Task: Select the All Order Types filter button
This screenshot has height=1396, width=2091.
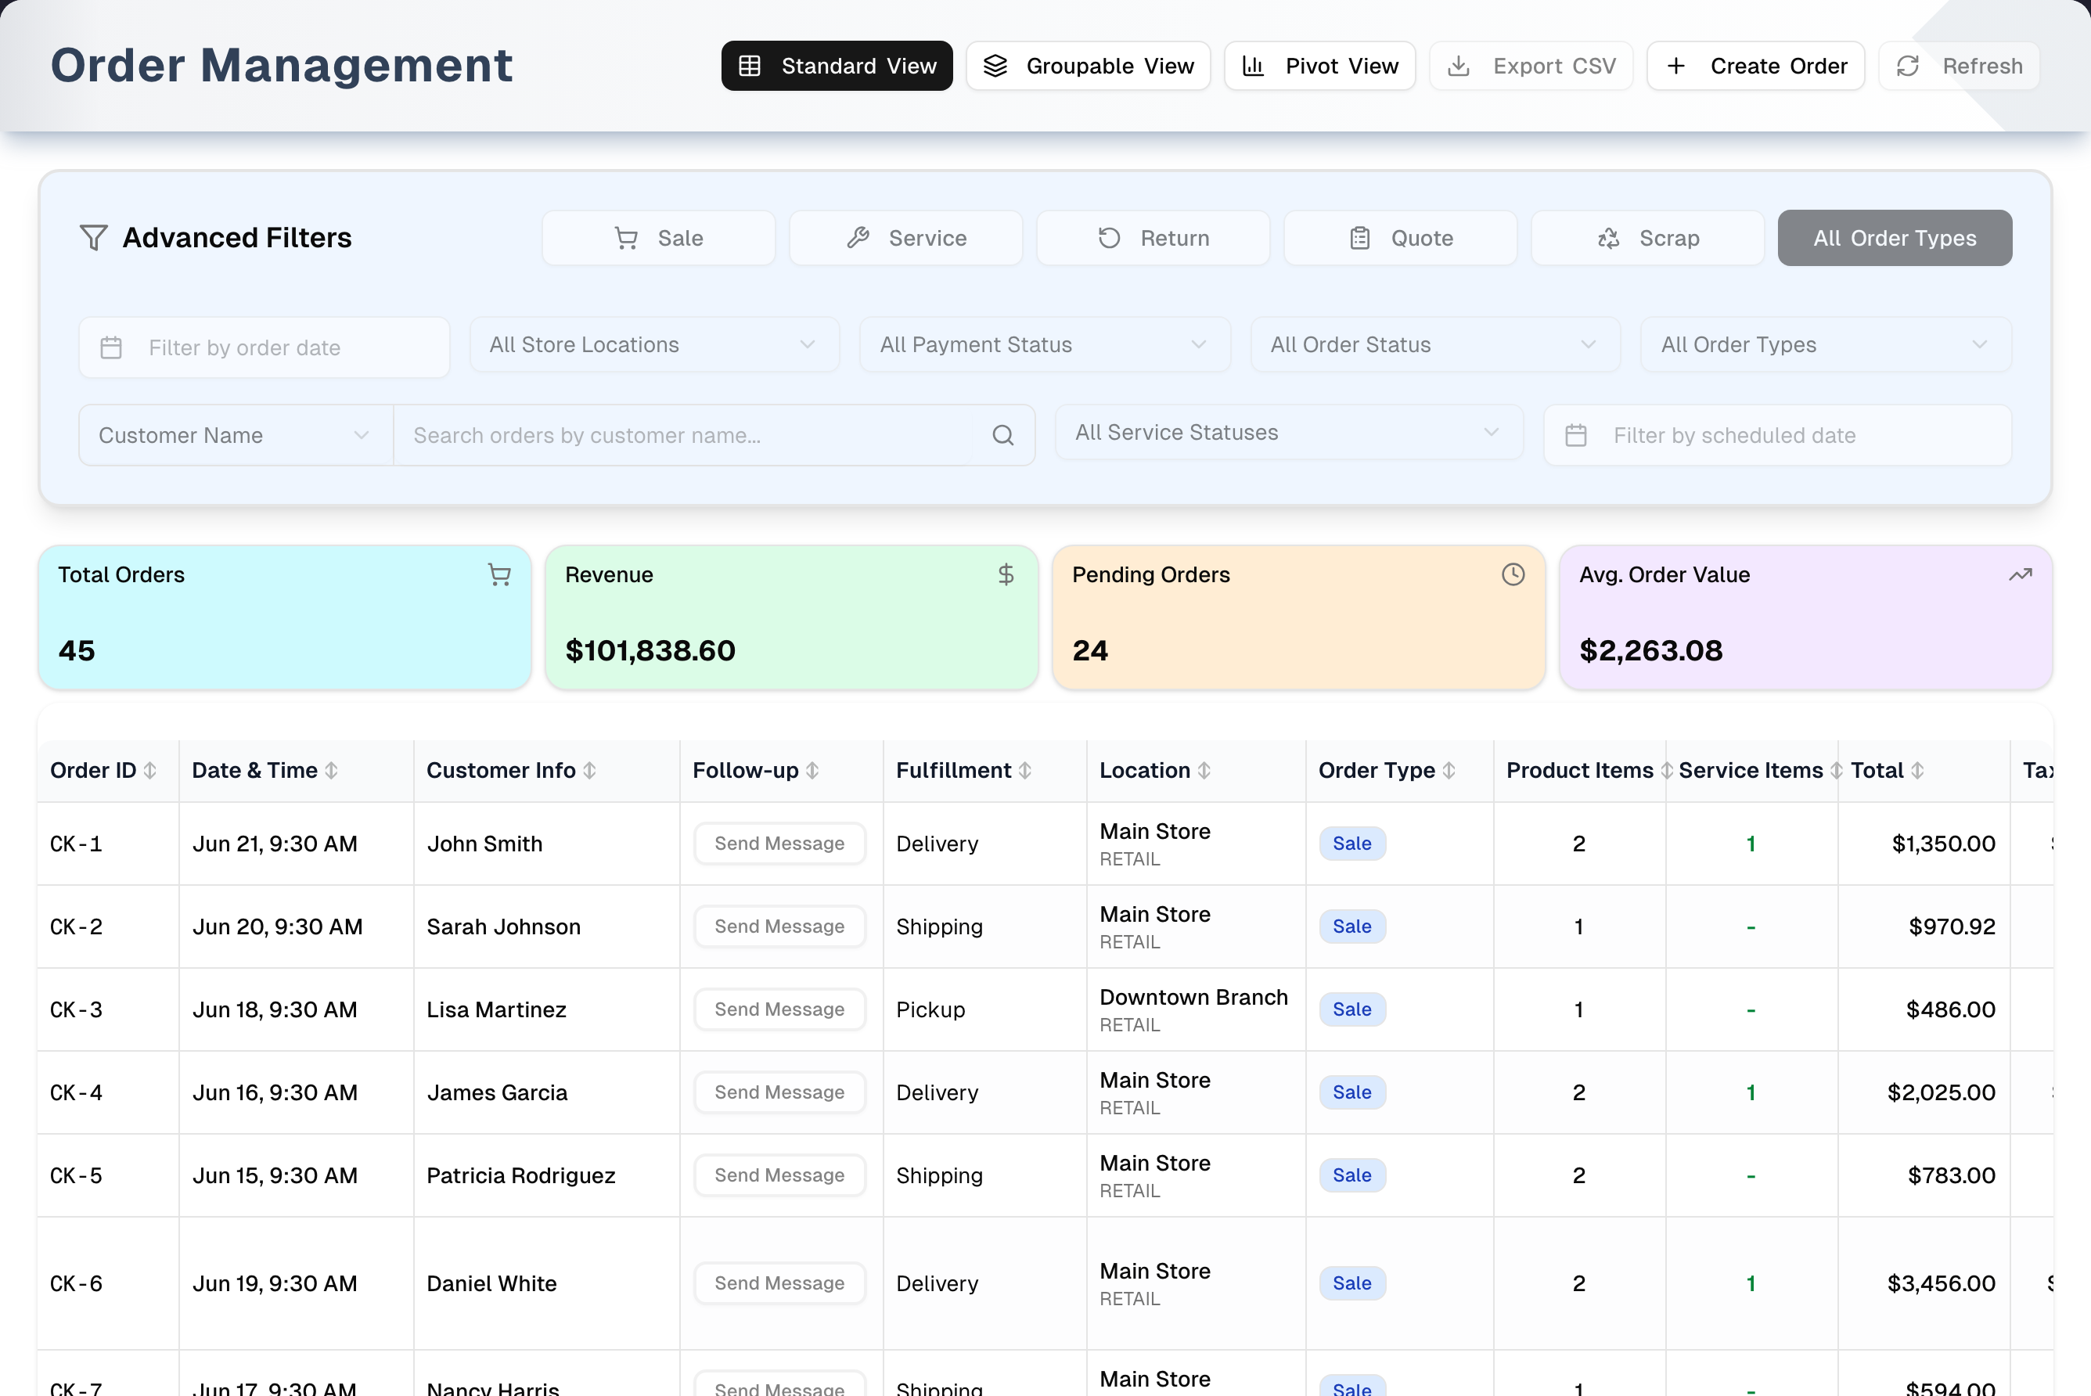Action: [1895, 238]
